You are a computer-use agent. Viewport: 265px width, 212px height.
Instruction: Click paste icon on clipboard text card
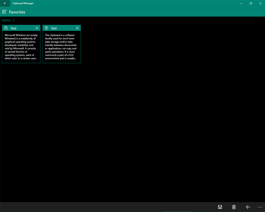[46, 28]
